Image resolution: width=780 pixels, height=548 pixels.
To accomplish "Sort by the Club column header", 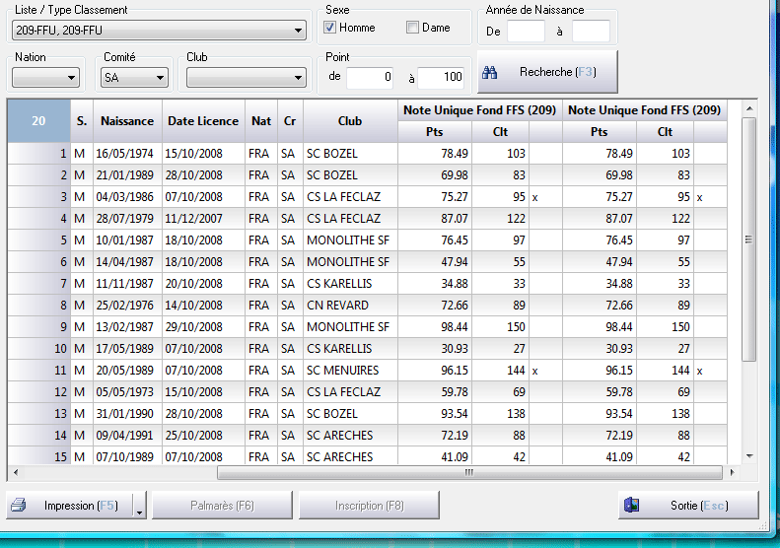I will (349, 121).
